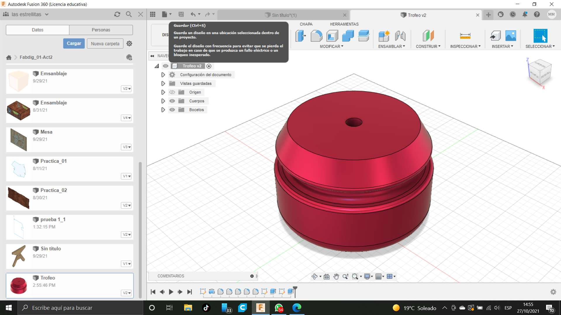561x315 pixels.
Task: Click the Nueva carpeta button
Action: (x=105, y=43)
